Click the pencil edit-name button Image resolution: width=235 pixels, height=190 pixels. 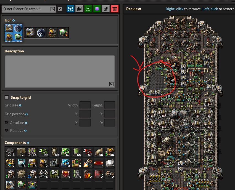point(60,9)
